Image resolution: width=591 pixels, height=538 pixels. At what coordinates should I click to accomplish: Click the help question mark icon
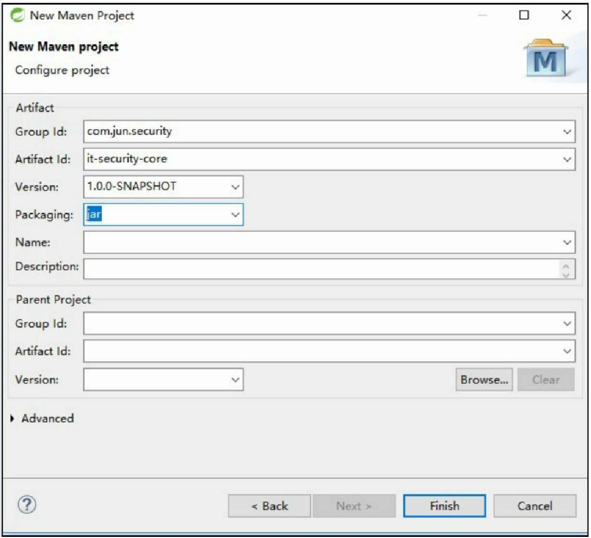(27, 504)
